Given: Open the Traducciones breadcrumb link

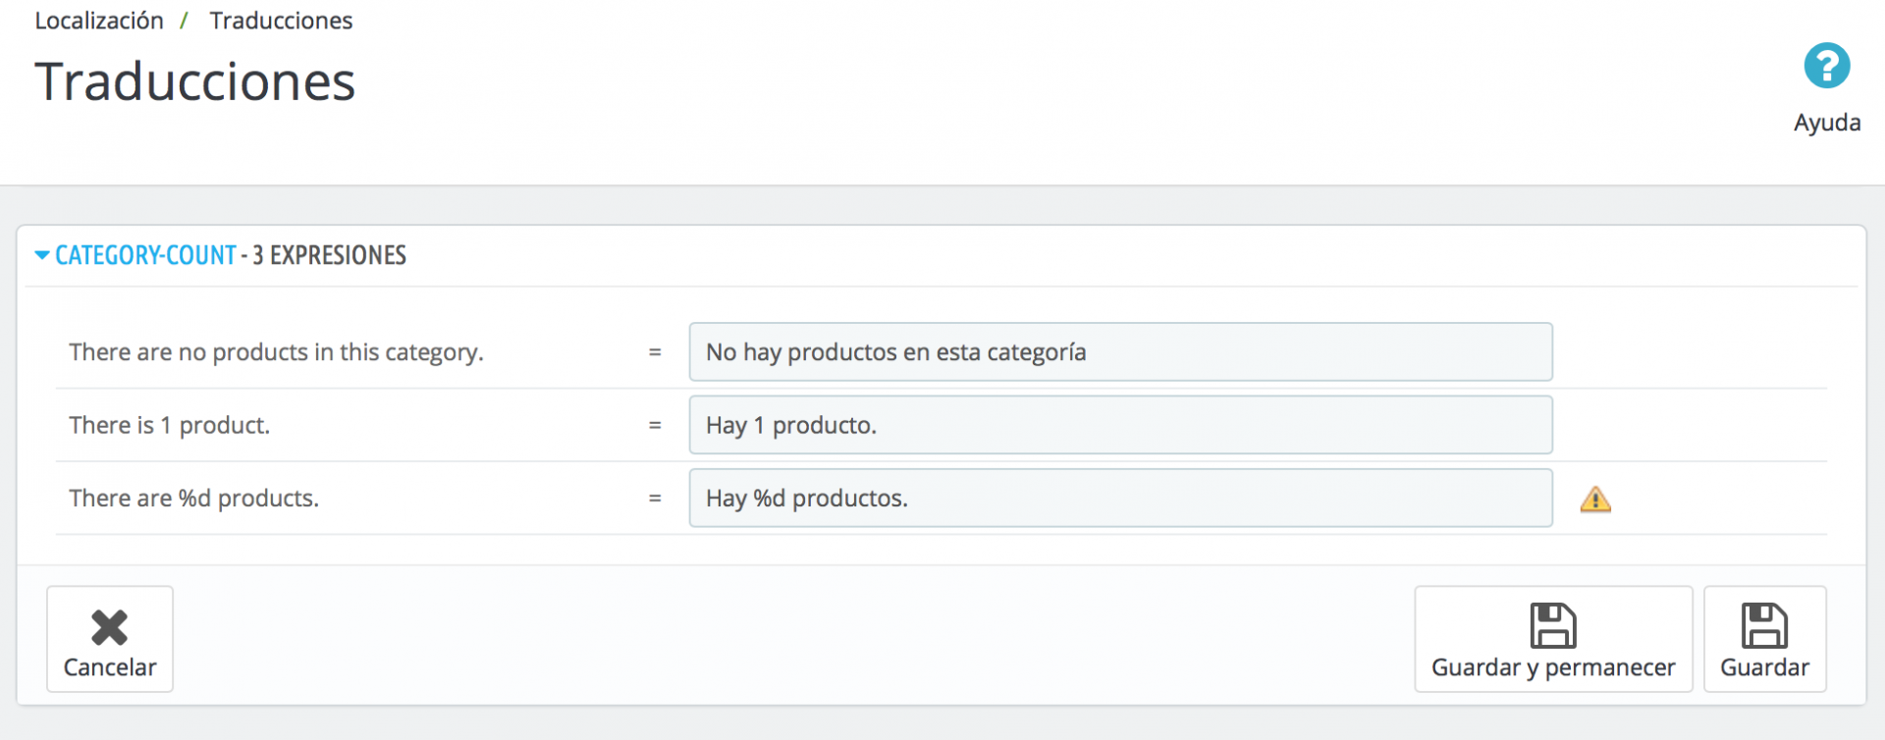Looking at the screenshot, I should coord(281,21).
